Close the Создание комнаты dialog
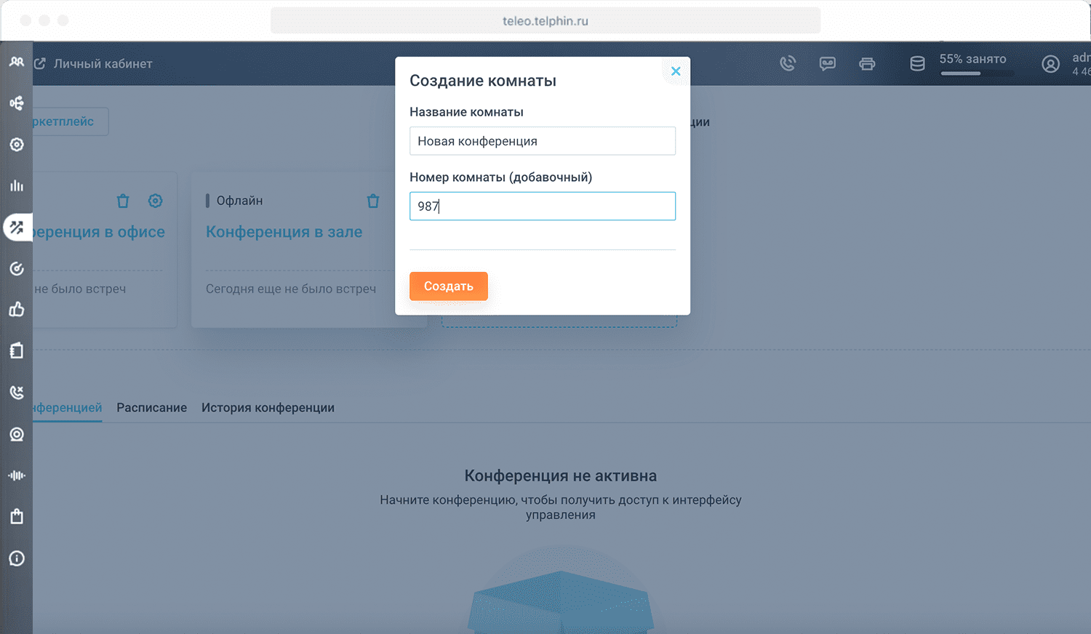The image size is (1091, 634). coord(676,71)
